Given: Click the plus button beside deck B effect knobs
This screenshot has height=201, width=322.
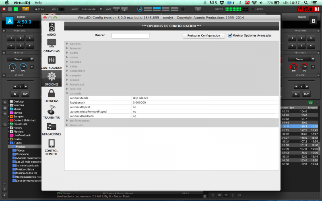Looking at the screenshot, I should point(313,67).
